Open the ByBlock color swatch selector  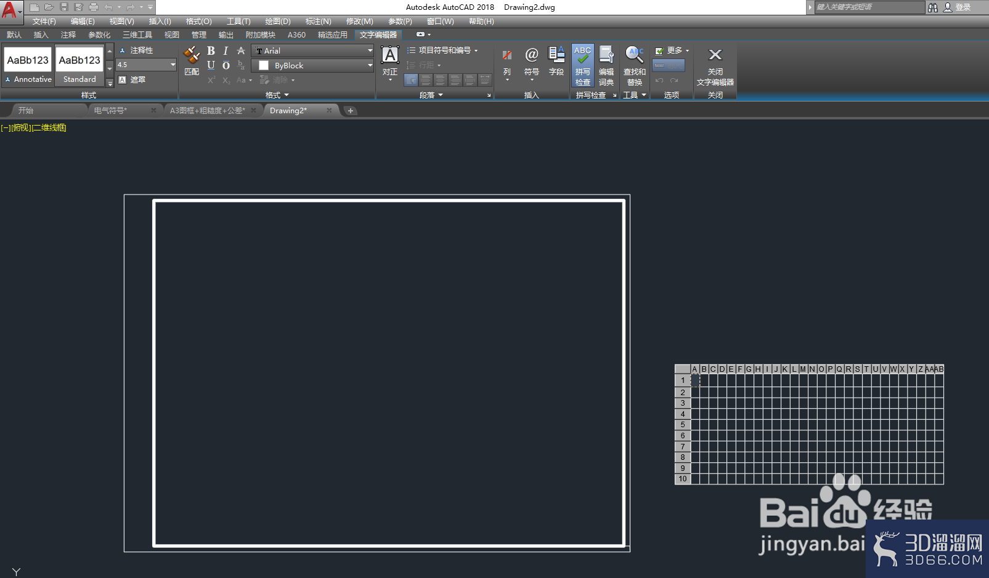pos(314,65)
